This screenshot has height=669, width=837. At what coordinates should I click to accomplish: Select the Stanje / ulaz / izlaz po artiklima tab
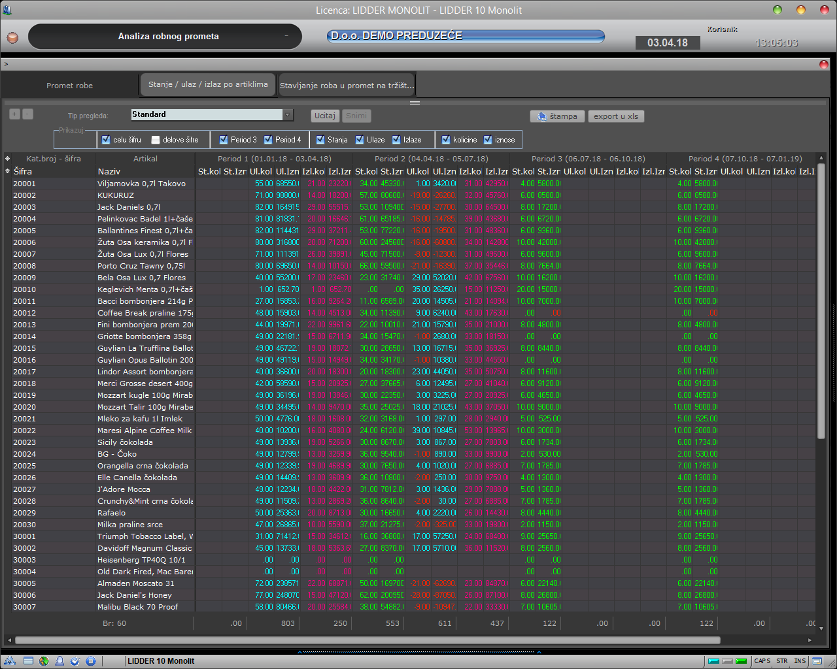point(208,84)
